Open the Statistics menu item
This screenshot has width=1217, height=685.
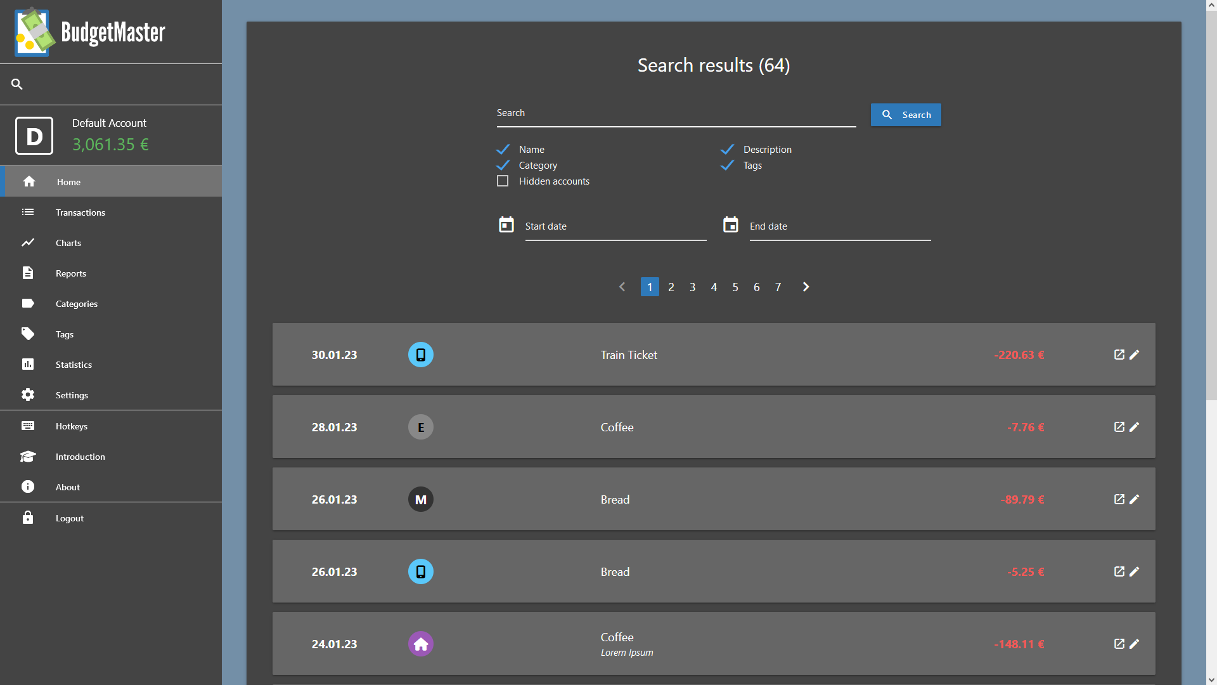pos(111,364)
